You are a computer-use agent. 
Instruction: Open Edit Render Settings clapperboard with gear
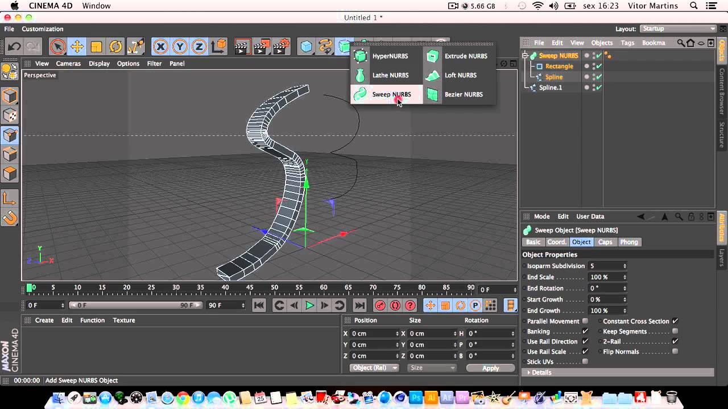pyautogui.click(x=282, y=47)
